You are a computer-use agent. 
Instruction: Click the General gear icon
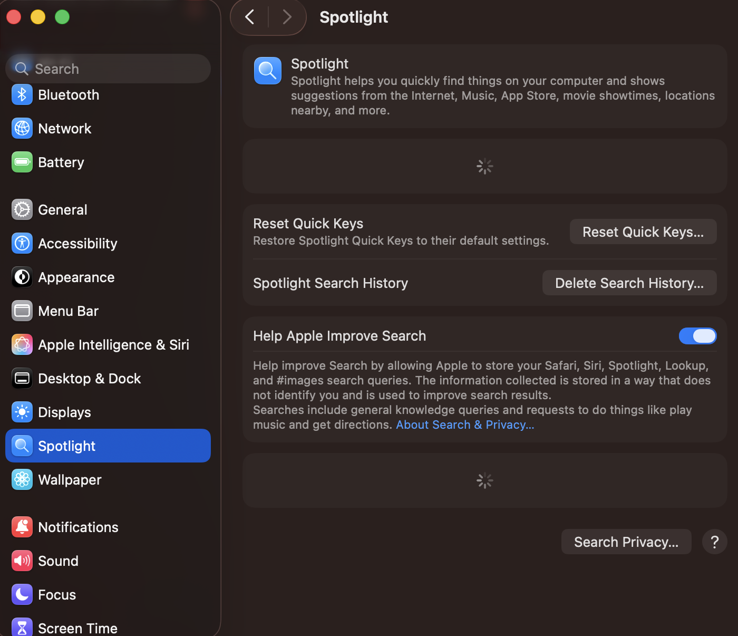(22, 210)
